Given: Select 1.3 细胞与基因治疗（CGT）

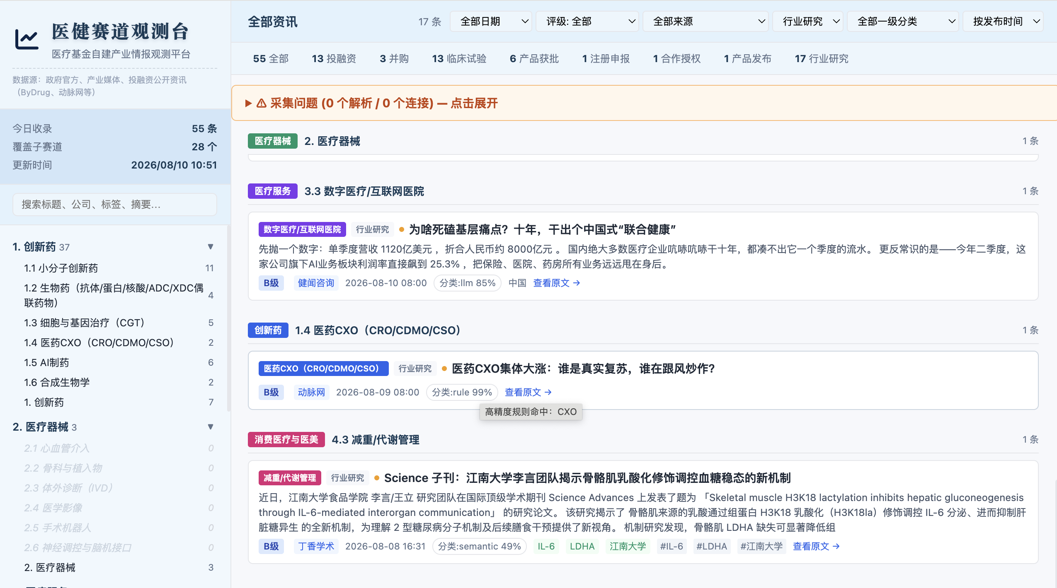Looking at the screenshot, I should pos(119,323).
